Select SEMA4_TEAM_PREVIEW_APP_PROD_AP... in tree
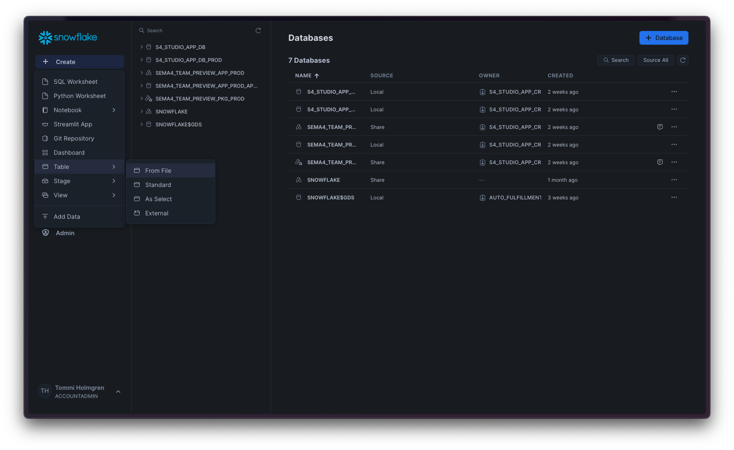 206,86
